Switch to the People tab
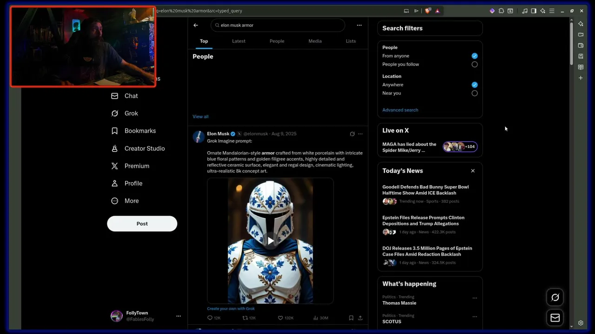595x334 pixels. 277,41
